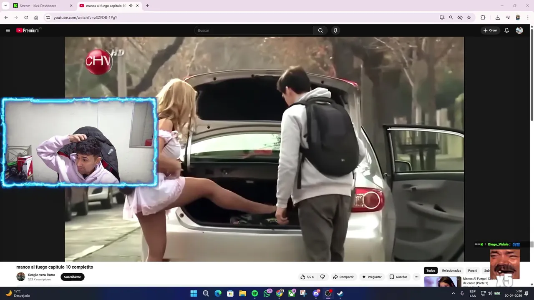Go to YouTube Premium home logo
Image resolution: width=534 pixels, height=300 pixels.
click(x=28, y=30)
